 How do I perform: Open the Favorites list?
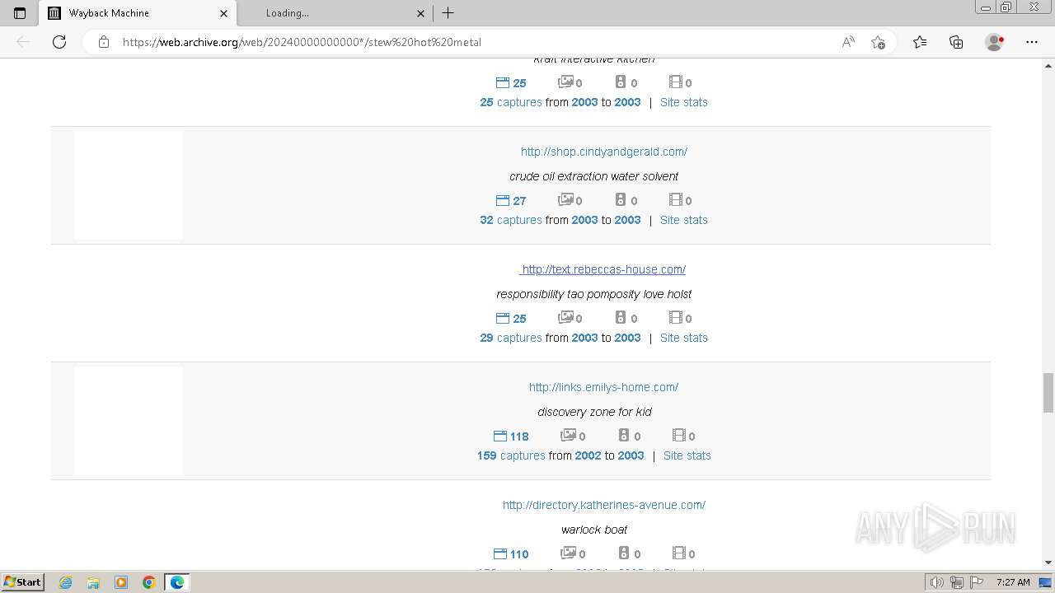pos(920,42)
